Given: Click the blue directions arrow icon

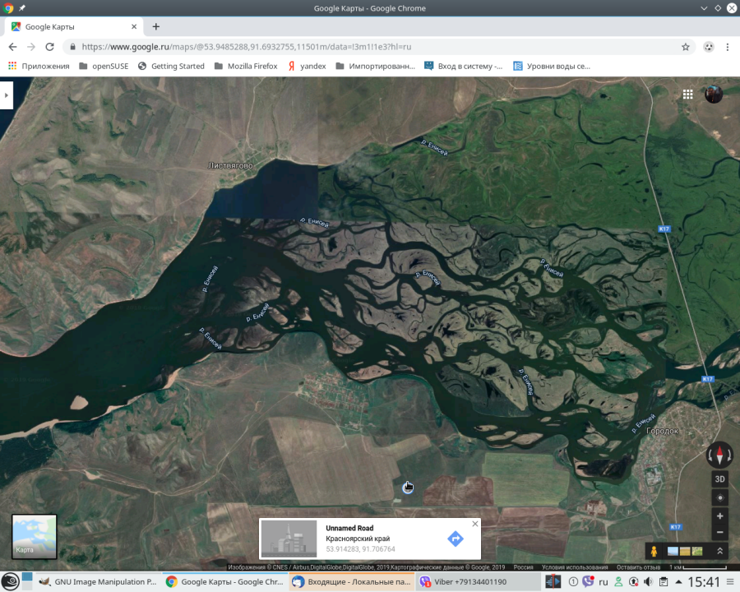Looking at the screenshot, I should pos(456,539).
